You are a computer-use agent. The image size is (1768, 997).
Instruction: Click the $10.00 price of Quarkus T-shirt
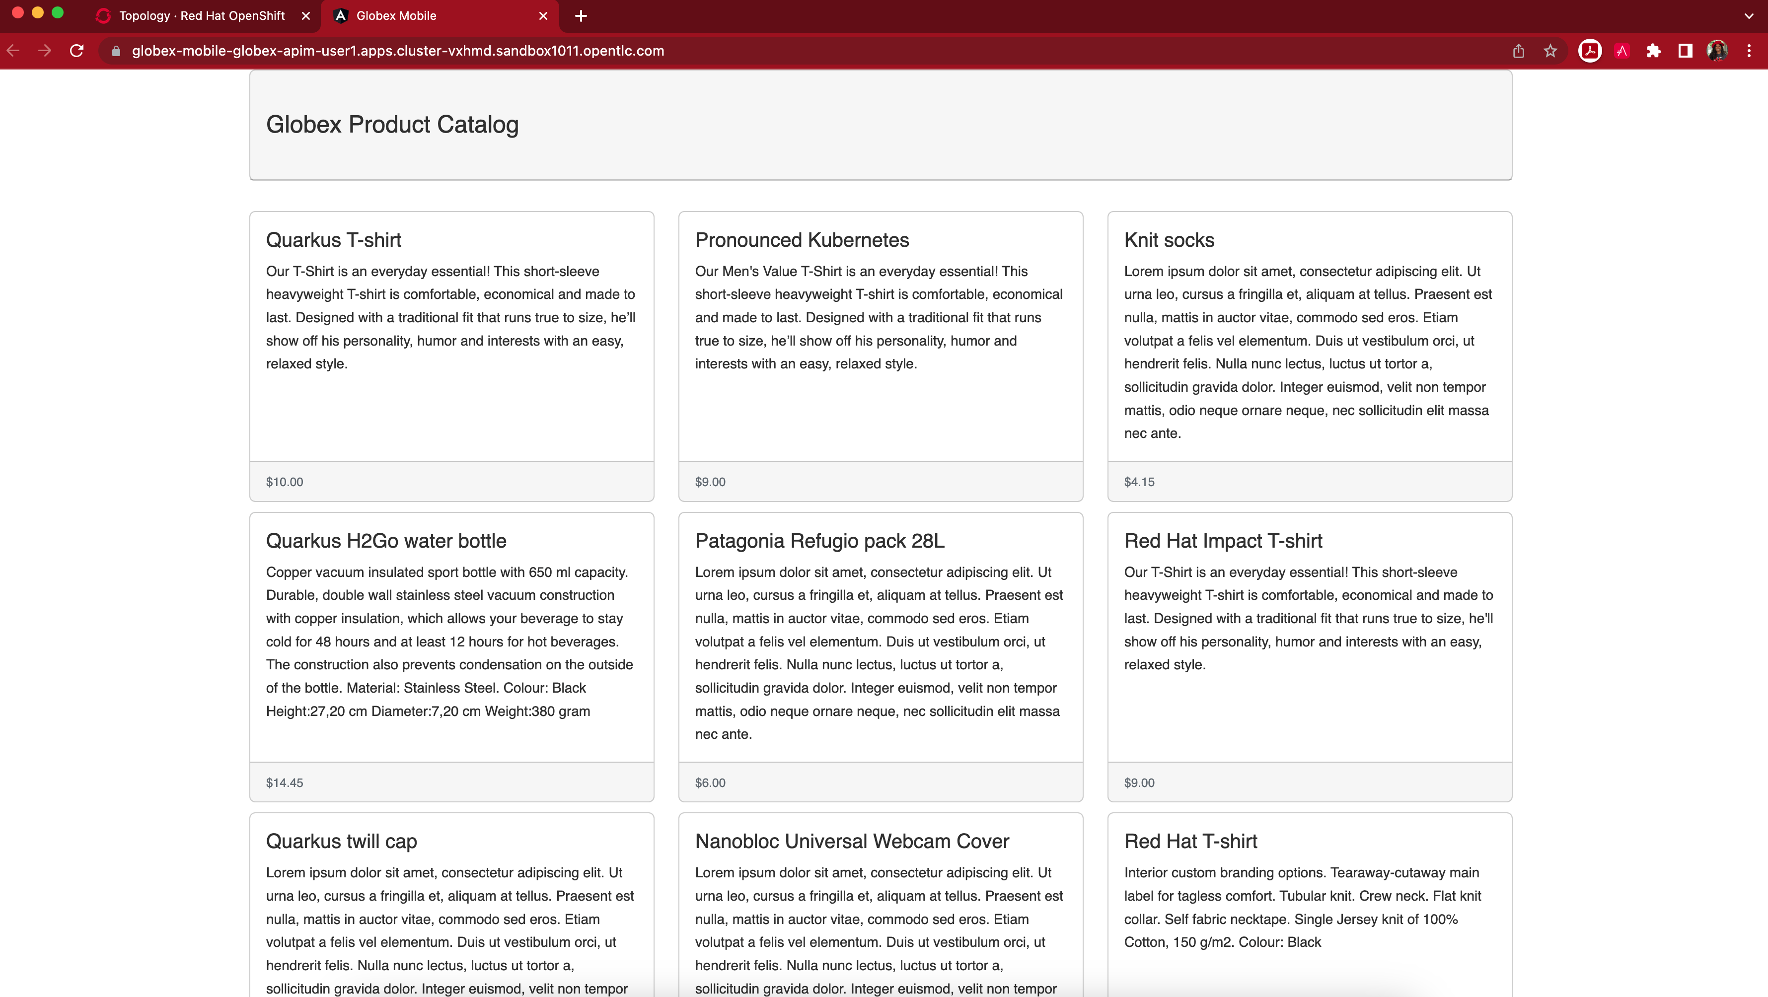(284, 482)
